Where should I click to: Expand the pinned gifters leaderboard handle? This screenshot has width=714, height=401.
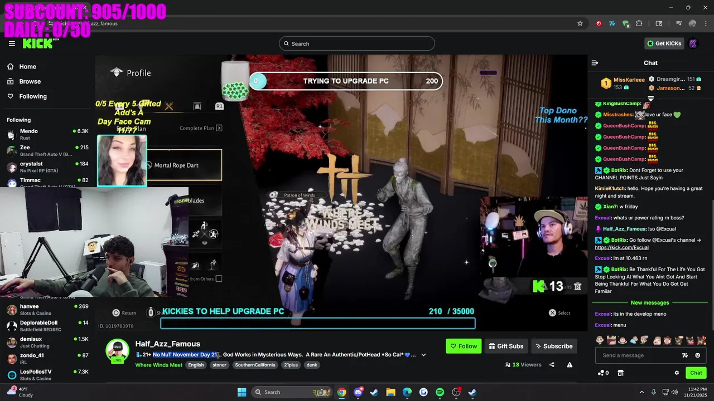click(650, 99)
